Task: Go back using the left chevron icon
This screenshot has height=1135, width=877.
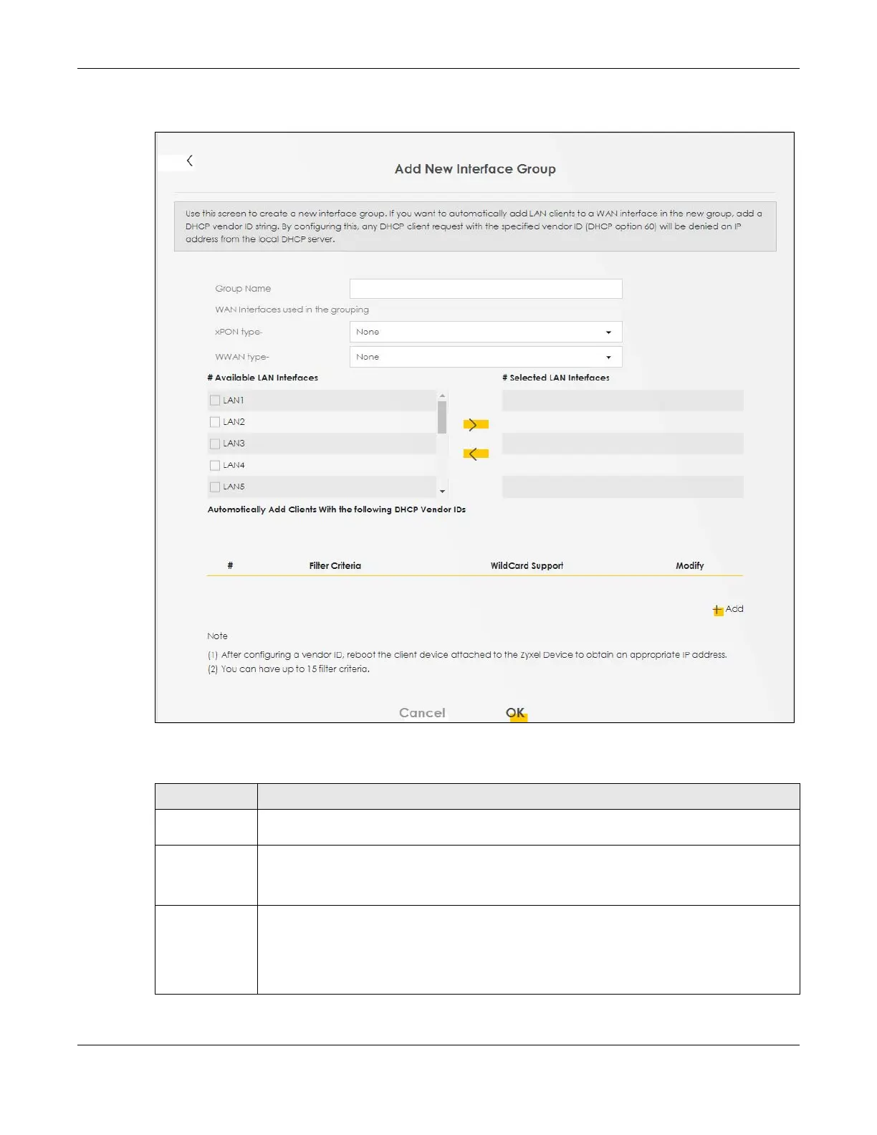Action: coord(189,161)
